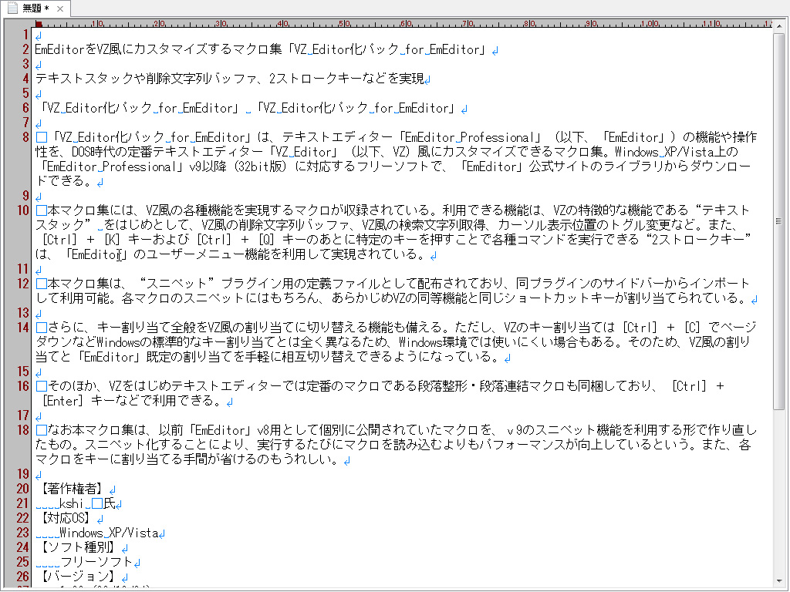Click the vertical scrollbar's up arrow

[x=778, y=25]
